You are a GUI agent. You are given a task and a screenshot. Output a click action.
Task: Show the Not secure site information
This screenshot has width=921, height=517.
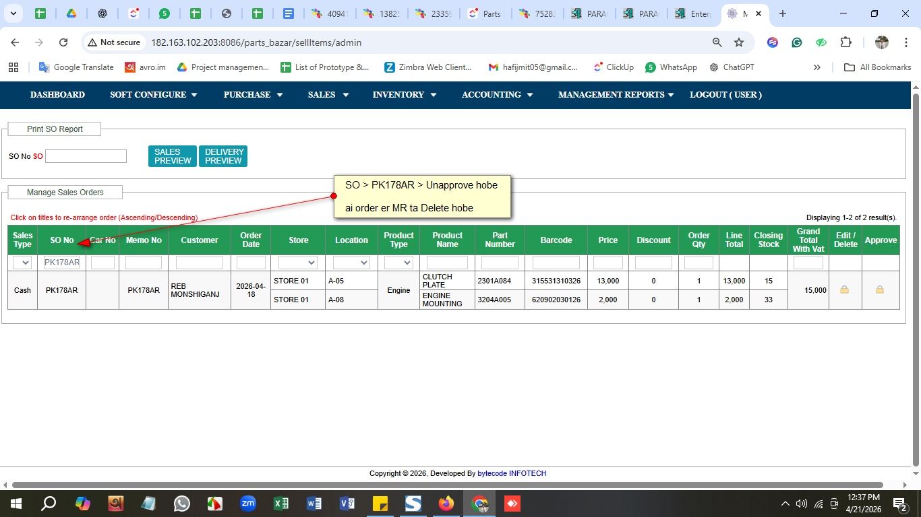(x=114, y=42)
